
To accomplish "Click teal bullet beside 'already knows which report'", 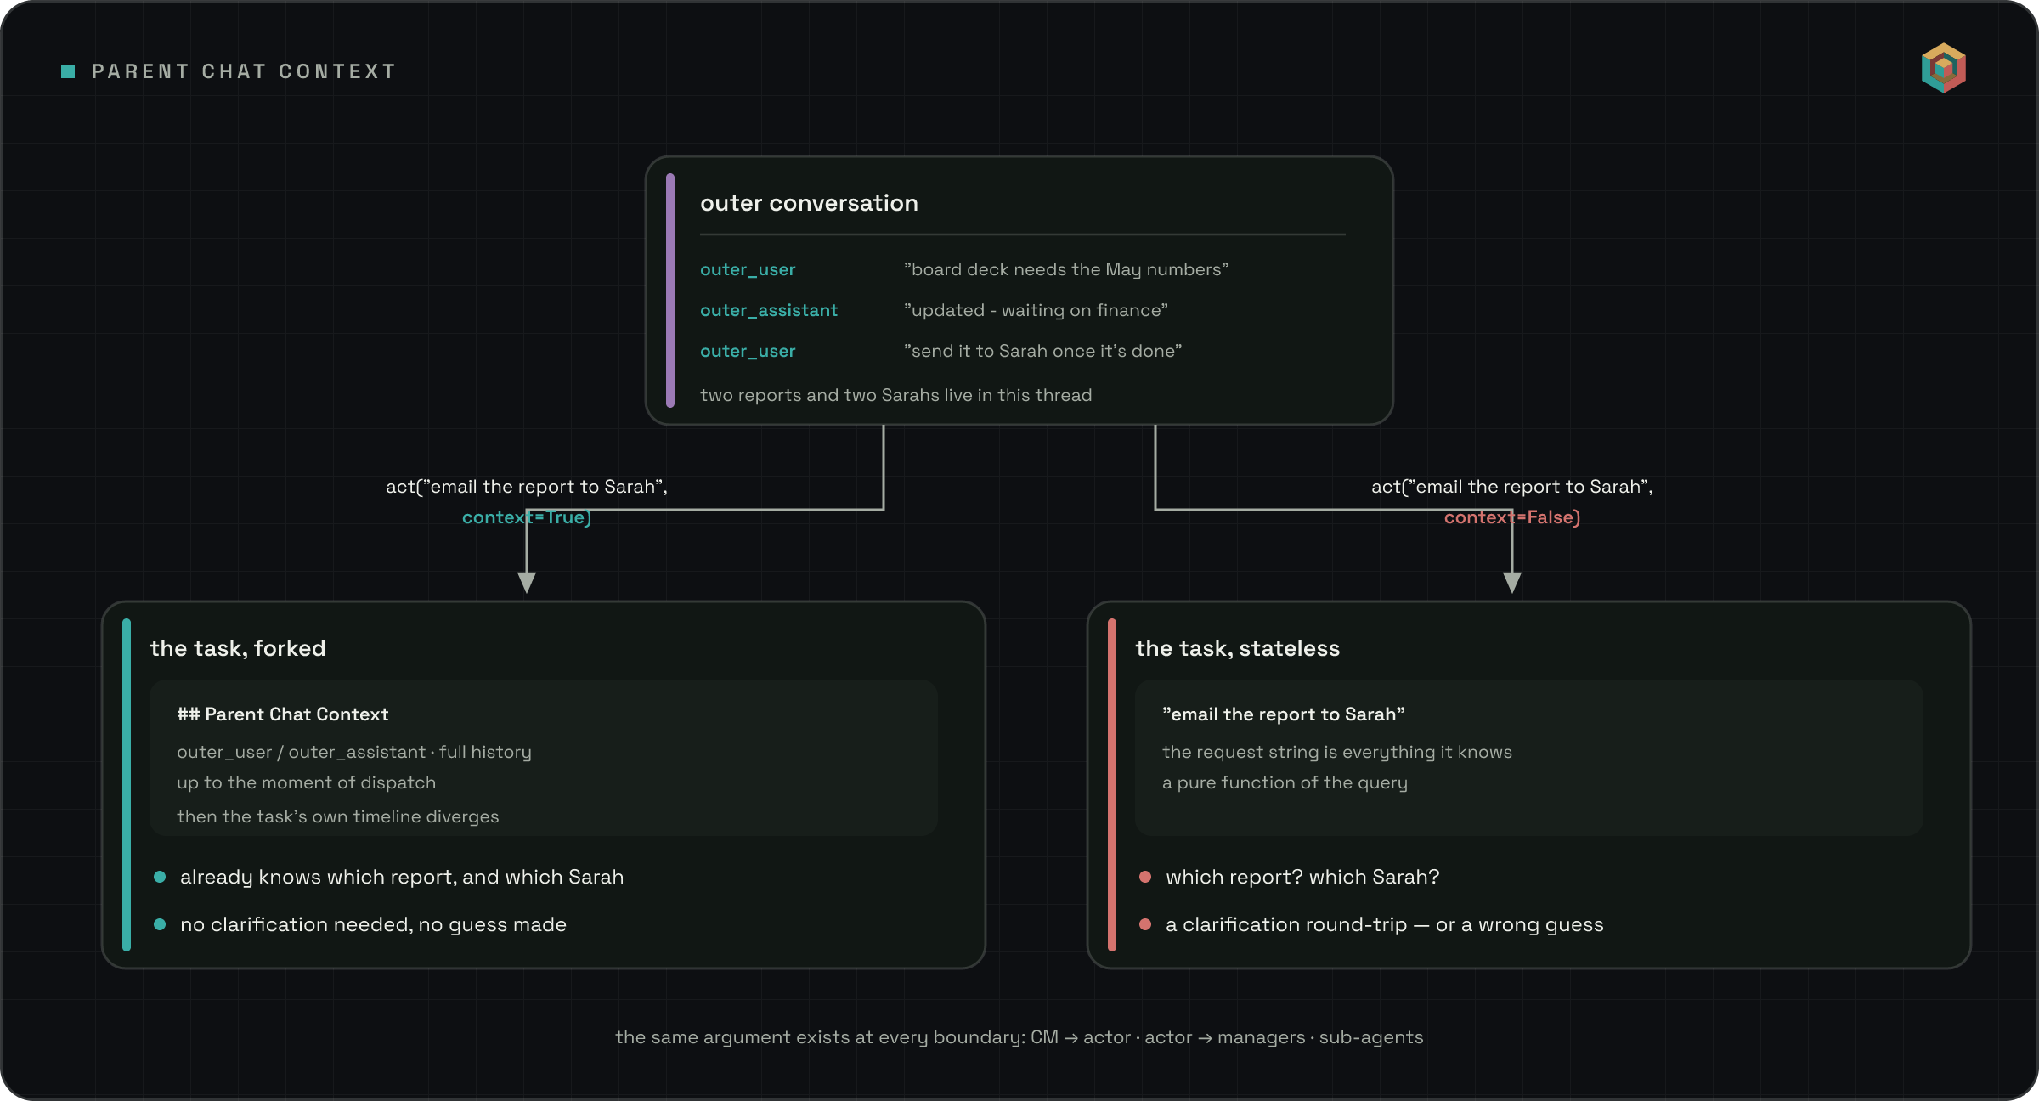I will (x=160, y=877).
